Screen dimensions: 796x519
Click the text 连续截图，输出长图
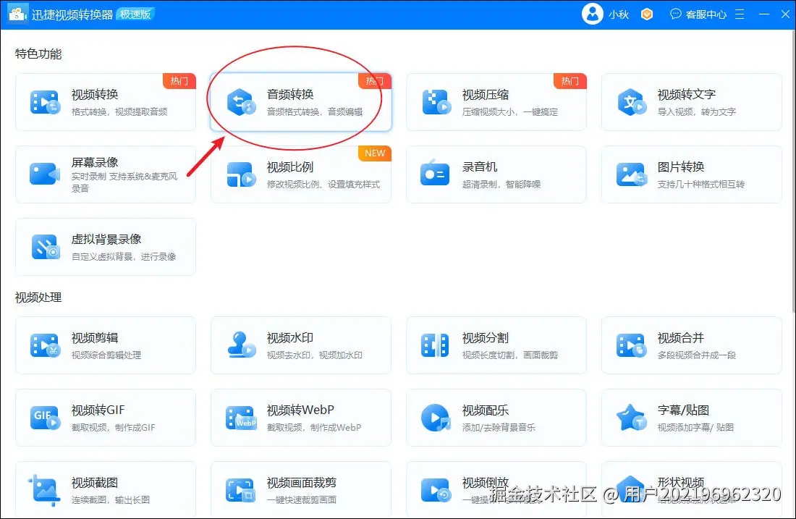pos(111,500)
